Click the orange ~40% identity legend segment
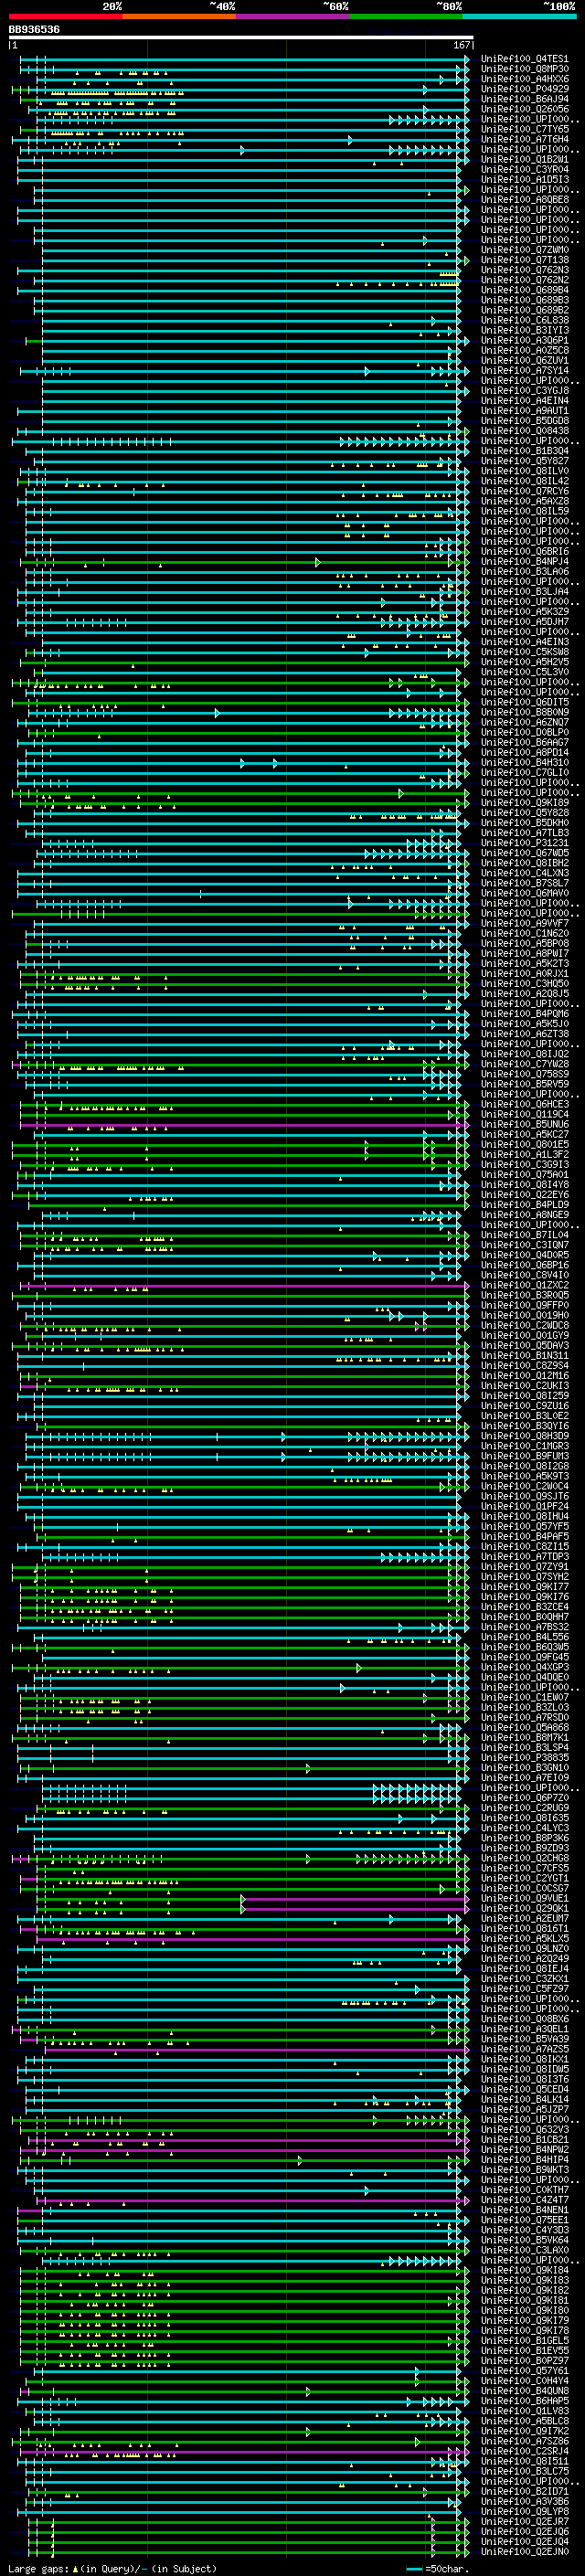 179,16
